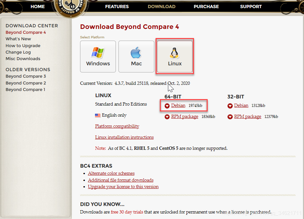Screen dimensions: 304x219
Task: Download the 32-bit Debian package
Action: [x=241, y=105]
